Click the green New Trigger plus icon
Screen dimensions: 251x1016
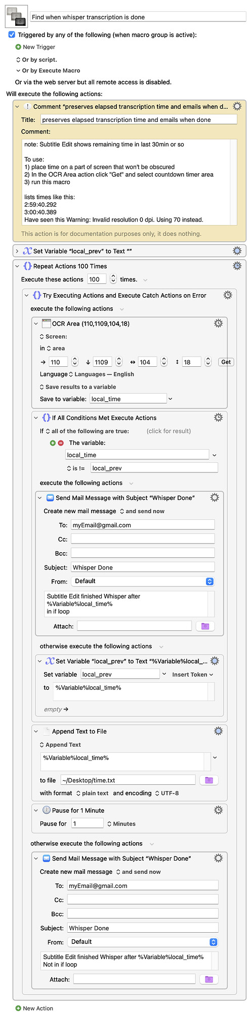(18, 47)
